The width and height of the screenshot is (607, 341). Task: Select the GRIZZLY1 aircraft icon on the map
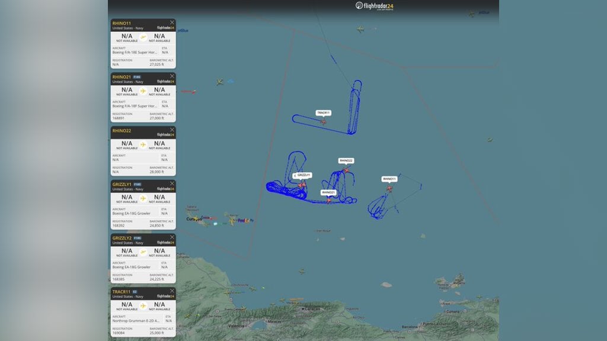[x=301, y=185]
